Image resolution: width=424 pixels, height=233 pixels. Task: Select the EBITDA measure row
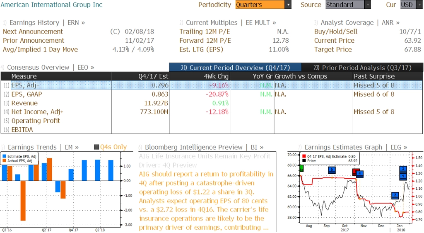click(212, 130)
